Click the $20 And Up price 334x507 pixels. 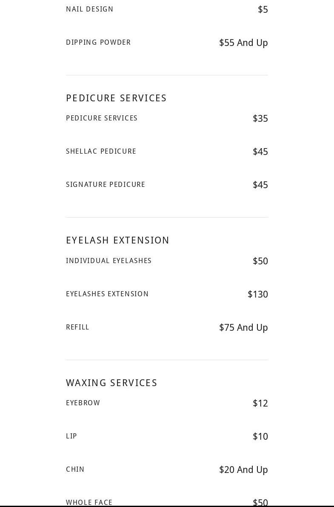[x=243, y=470]
